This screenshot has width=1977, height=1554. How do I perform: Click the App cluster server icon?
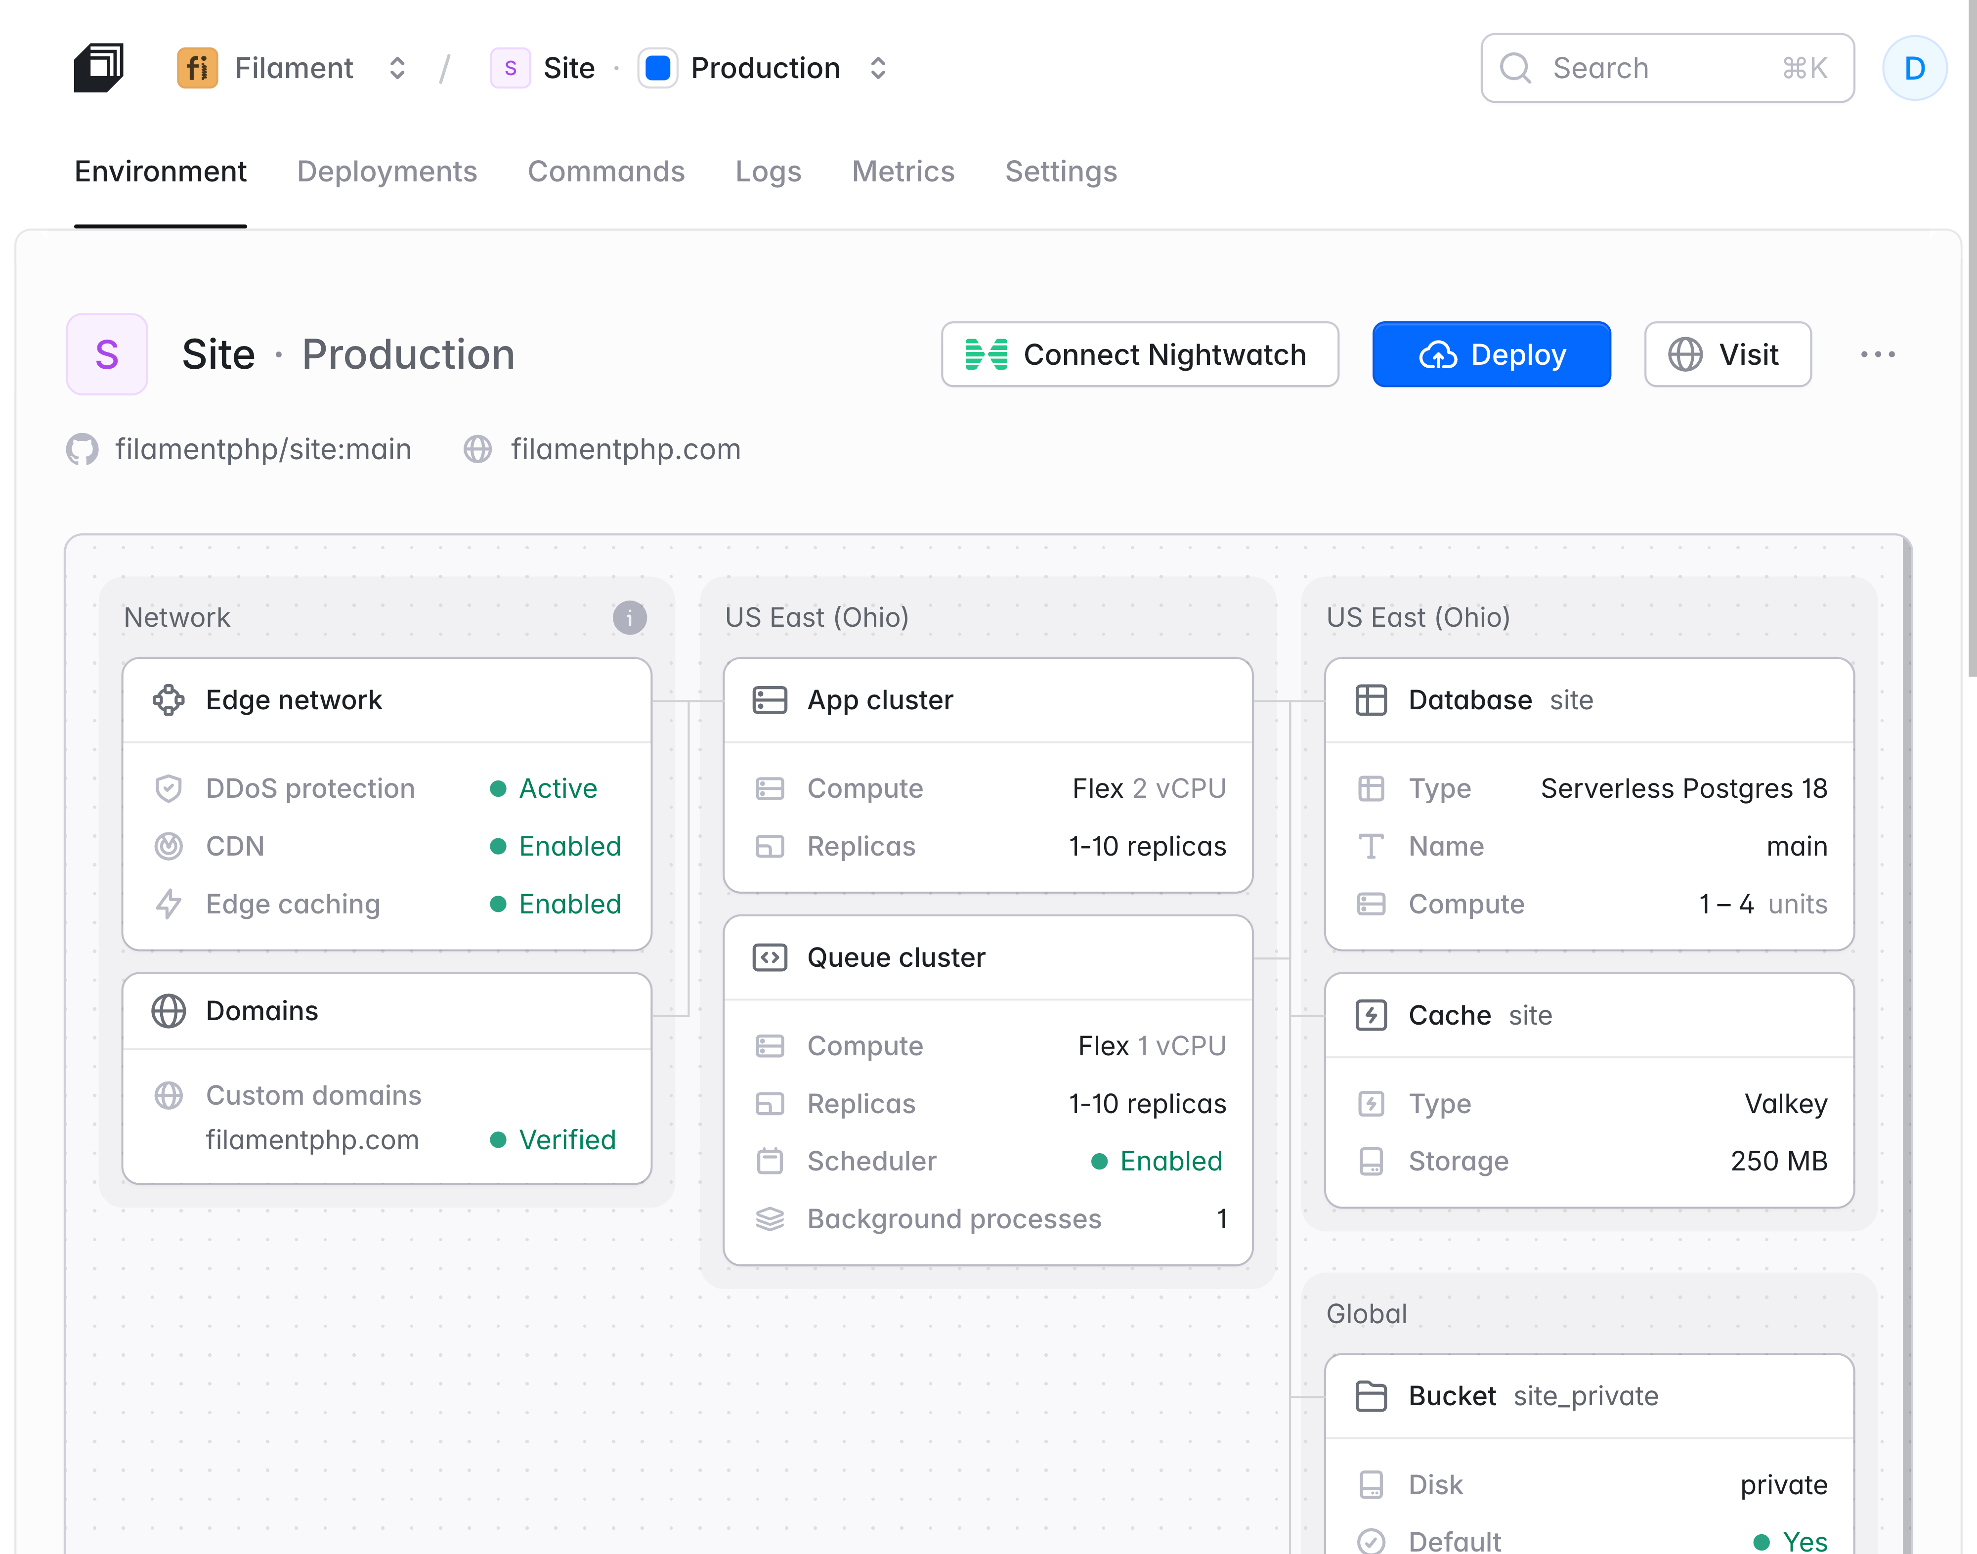(x=770, y=700)
